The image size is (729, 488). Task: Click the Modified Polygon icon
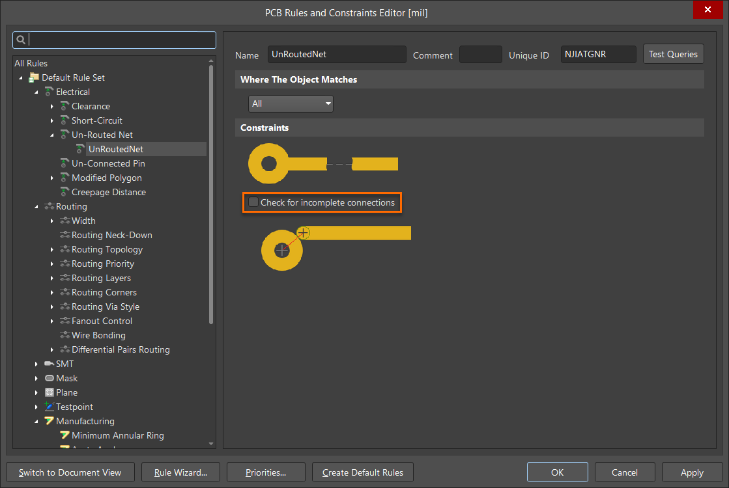click(64, 178)
